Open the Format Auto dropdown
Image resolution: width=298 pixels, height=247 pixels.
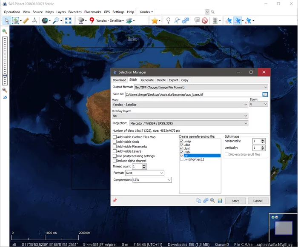pyautogui.click(x=144, y=173)
